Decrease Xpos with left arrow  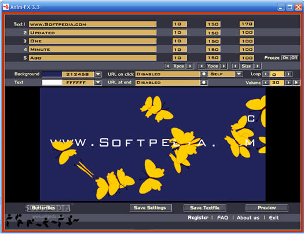[168, 66]
